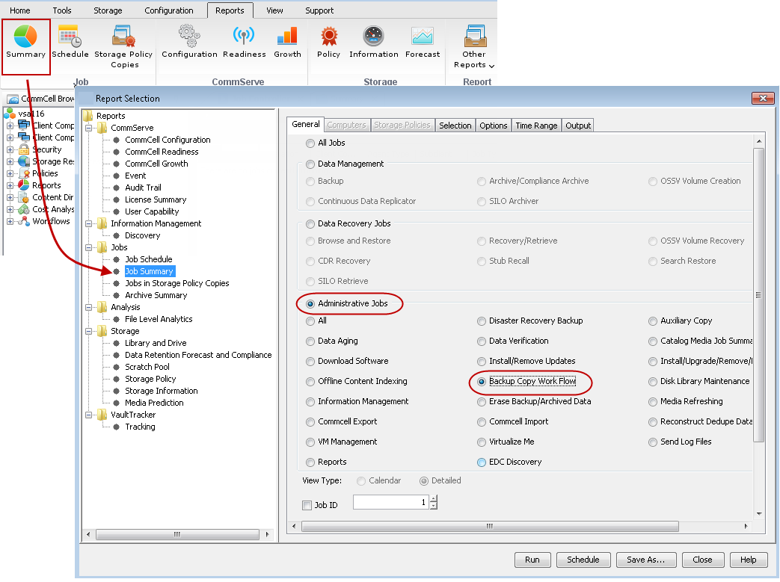Screen dimensions: 780x582
Task: Collapse the CommServe tree node
Action: pyautogui.click(x=88, y=128)
